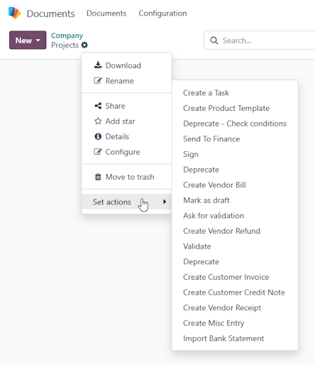Image resolution: width=315 pixels, height=365 pixels.
Task: Choose Create a Task action
Action: tap(206, 93)
